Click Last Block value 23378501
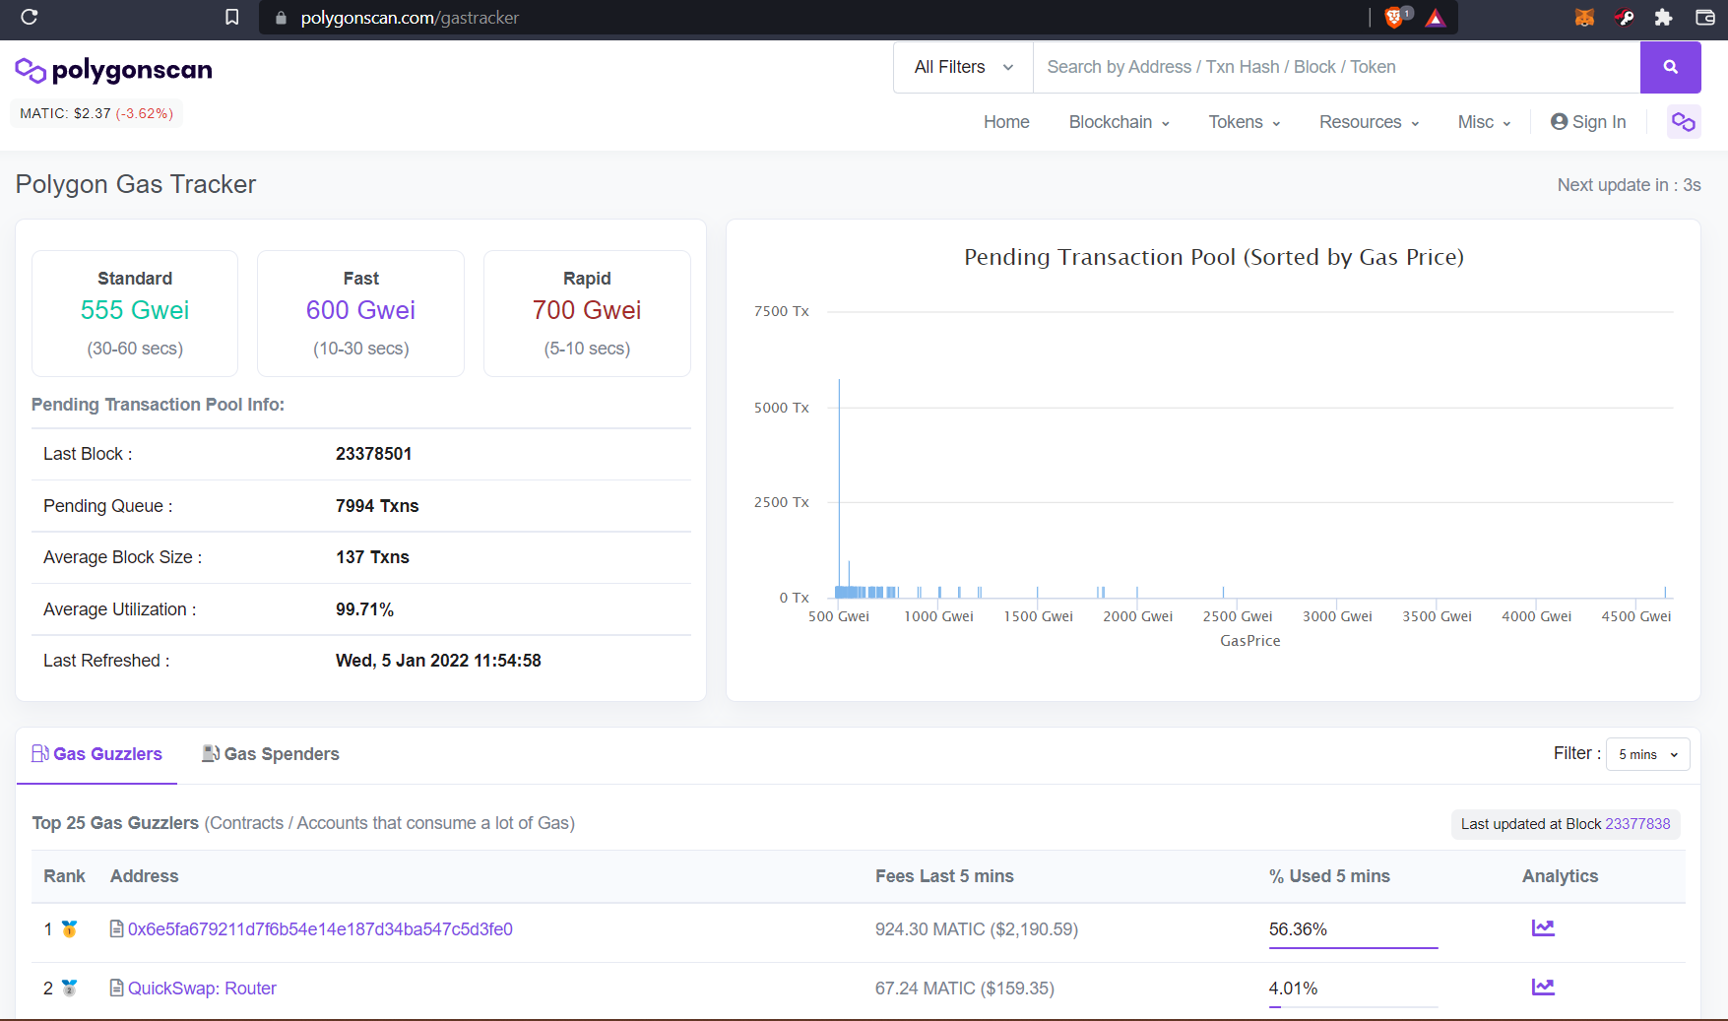Viewport: 1728px width, 1021px height. [373, 454]
